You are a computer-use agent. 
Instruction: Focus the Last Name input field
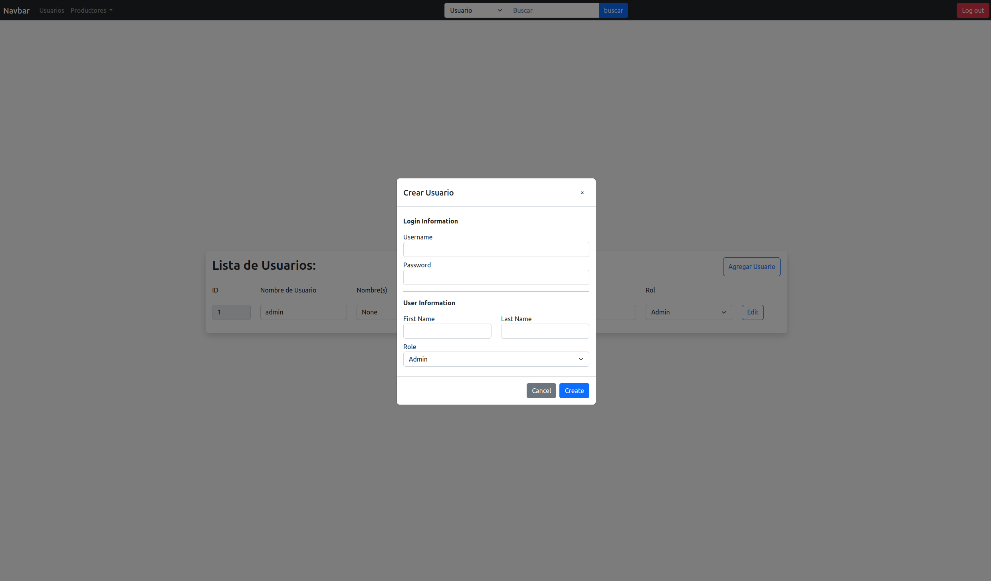point(545,331)
